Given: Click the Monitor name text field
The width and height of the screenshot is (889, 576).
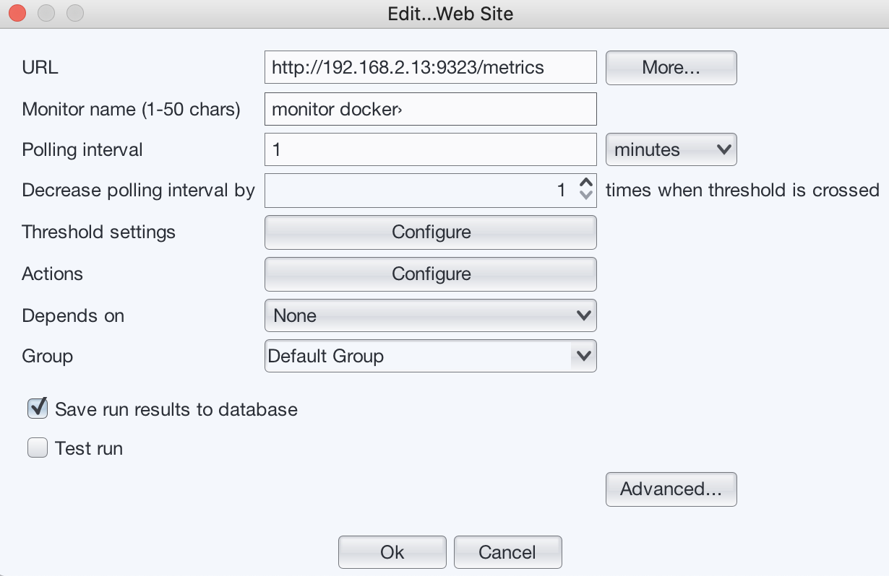Looking at the screenshot, I should (x=430, y=109).
